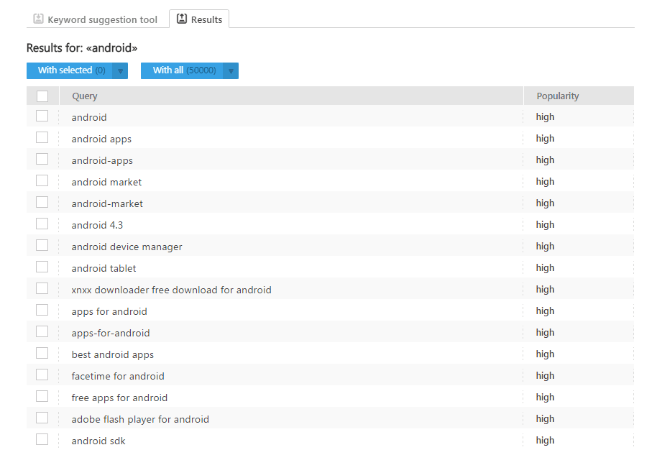
Task: Click 'high' popularity in best android apps row
Action: click(x=545, y=354)
